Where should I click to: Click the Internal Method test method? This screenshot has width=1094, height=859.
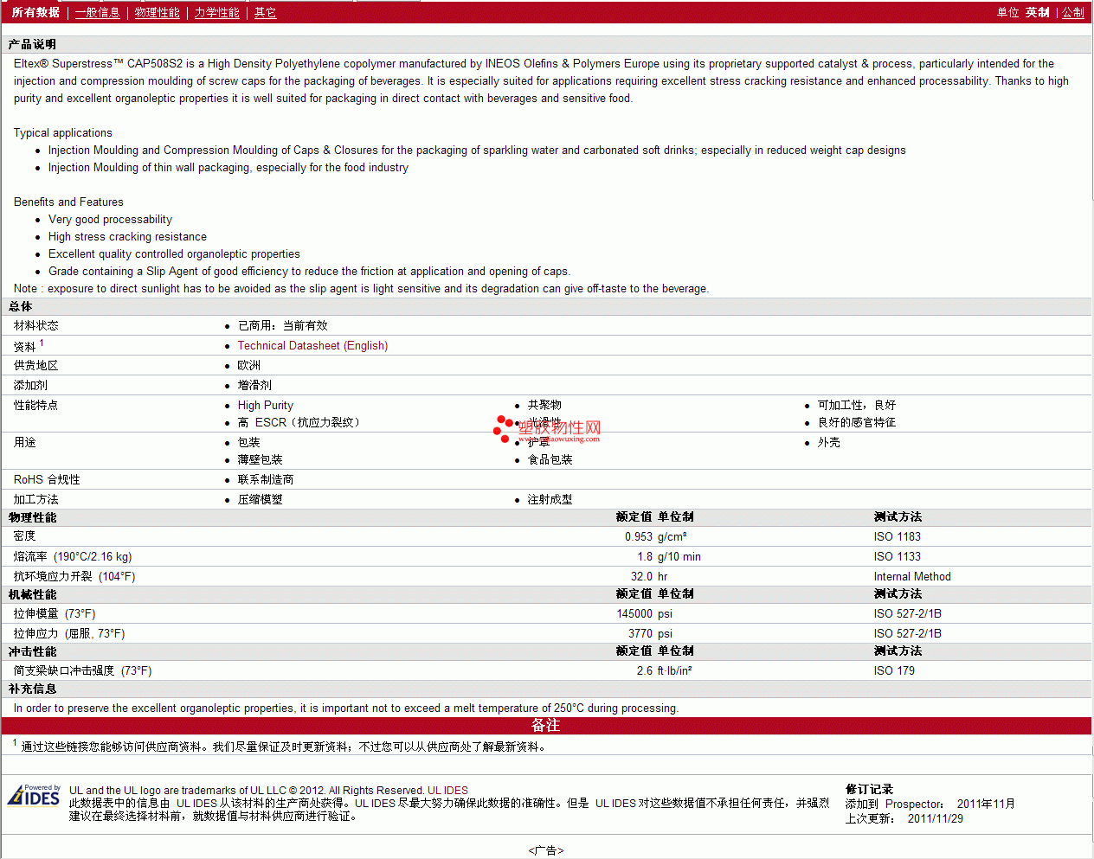point(912,576)
